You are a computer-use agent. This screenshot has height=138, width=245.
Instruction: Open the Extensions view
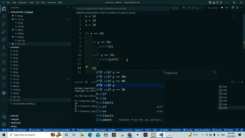pos(4,39)
